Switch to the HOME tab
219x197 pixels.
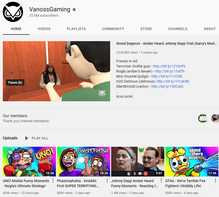[x=16, y=29]
